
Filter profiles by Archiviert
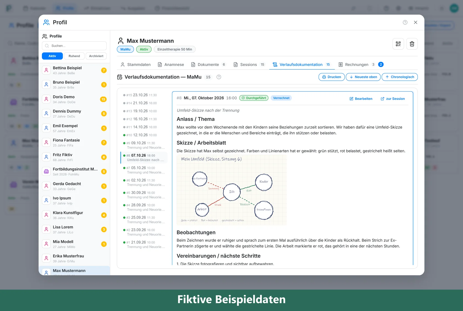coord(96,56)
